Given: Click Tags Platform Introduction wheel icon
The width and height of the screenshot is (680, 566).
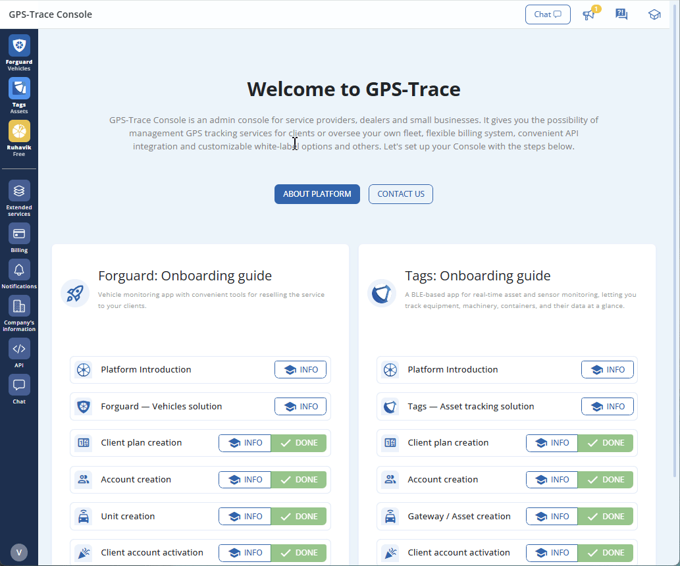Looking at the screenshot, I should pyautogui.click(x=390, y=370).
